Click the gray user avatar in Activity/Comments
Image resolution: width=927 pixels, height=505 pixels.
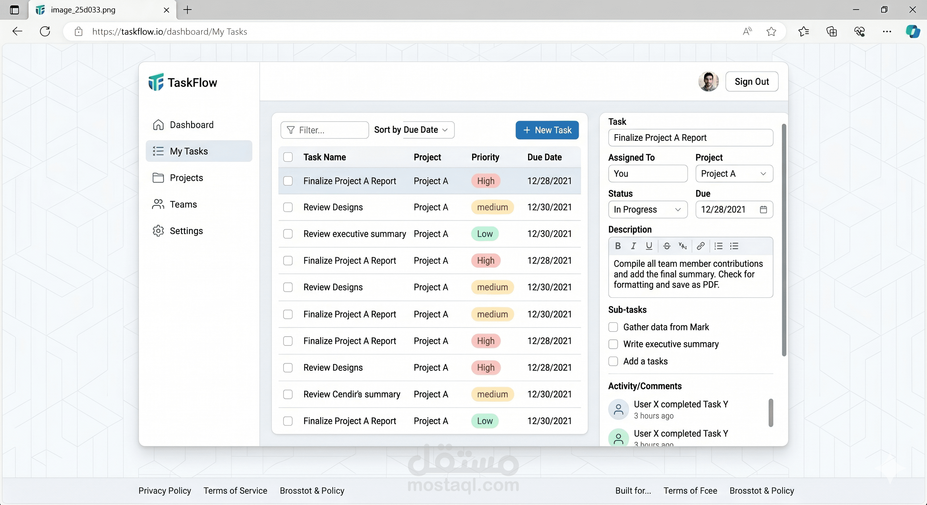tap(618, 409)
